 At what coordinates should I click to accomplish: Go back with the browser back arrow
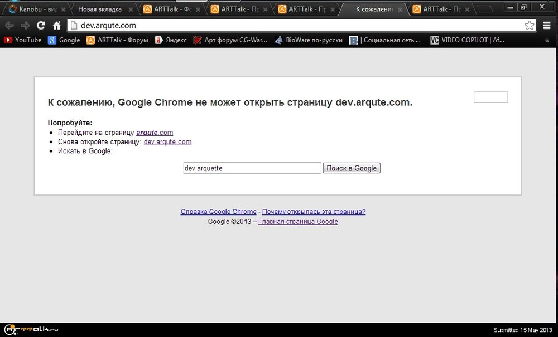click(9, 25)
